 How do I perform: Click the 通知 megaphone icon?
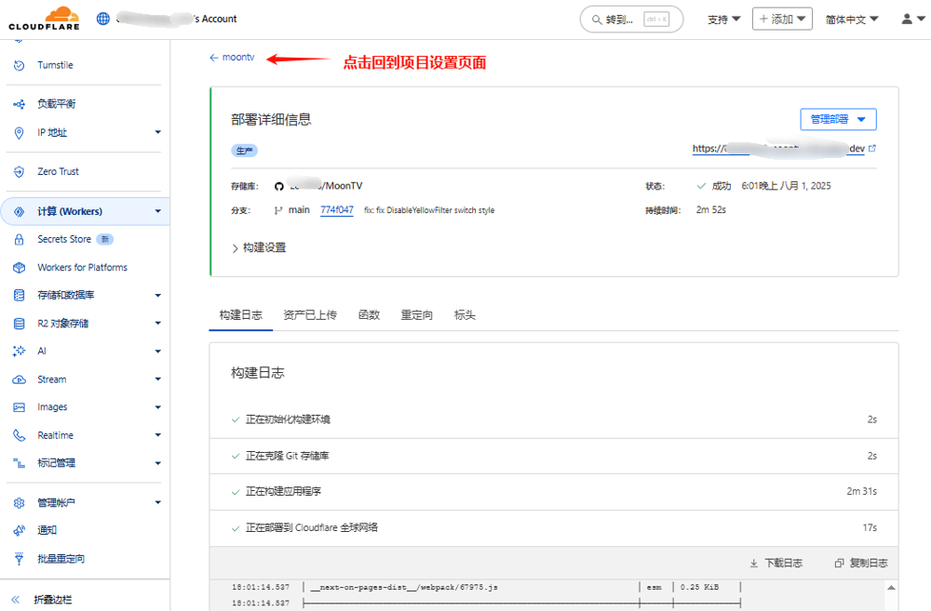pyautogui.click(x=19, y=530)
